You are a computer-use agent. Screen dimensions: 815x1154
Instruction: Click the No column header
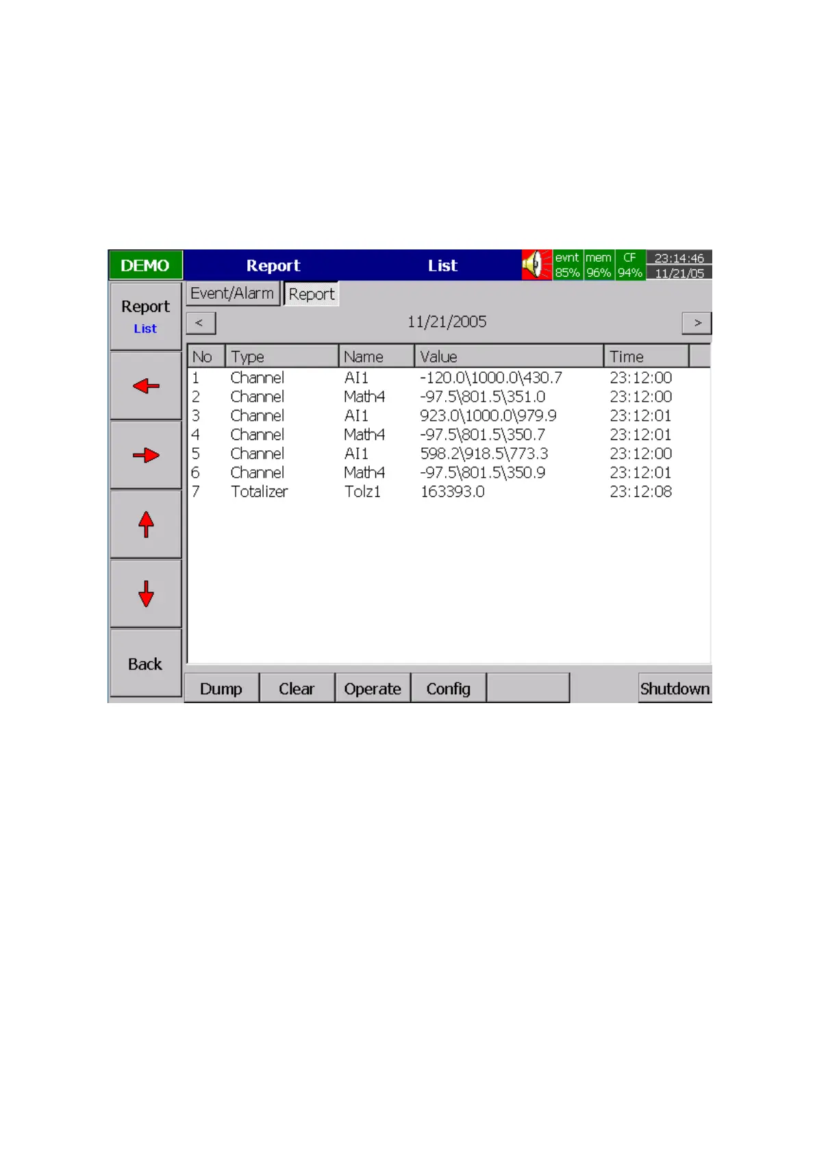pos(206,356)
